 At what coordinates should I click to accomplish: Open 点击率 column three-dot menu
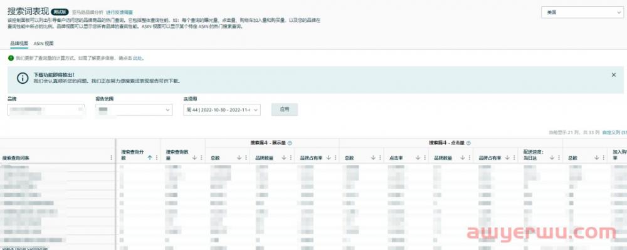tap(424, 158)
